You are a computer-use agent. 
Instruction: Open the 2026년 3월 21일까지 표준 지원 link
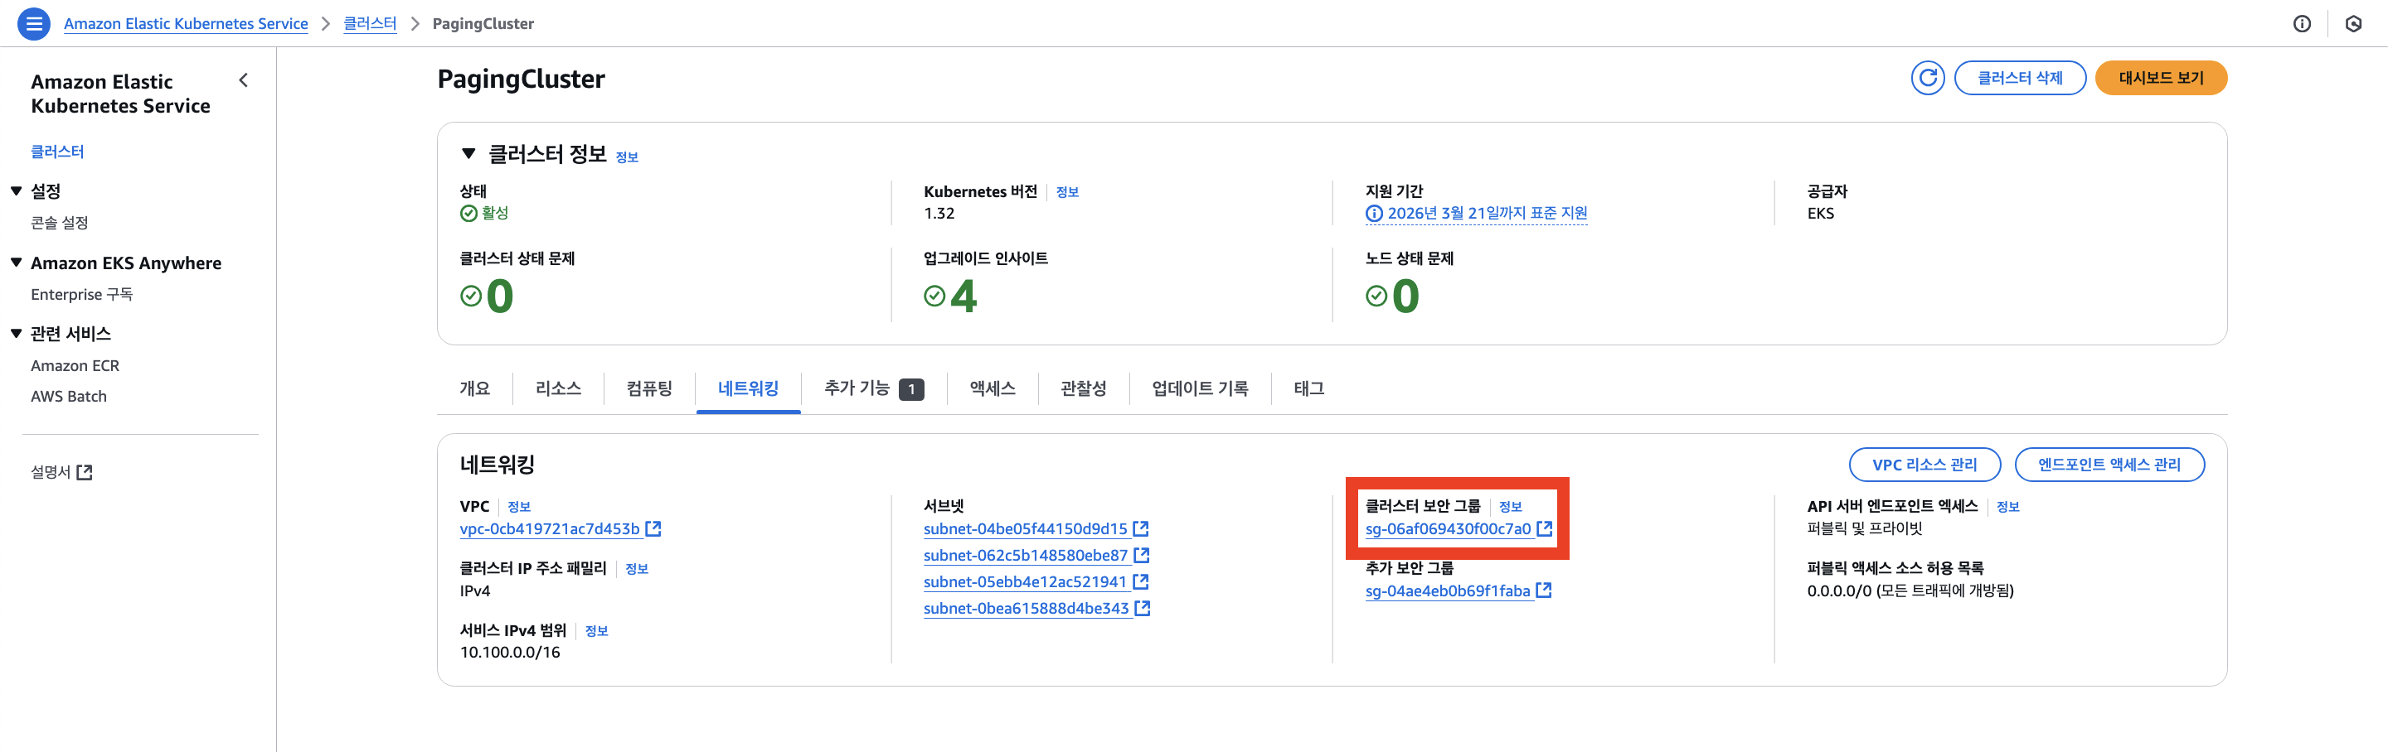point(1487,214)
